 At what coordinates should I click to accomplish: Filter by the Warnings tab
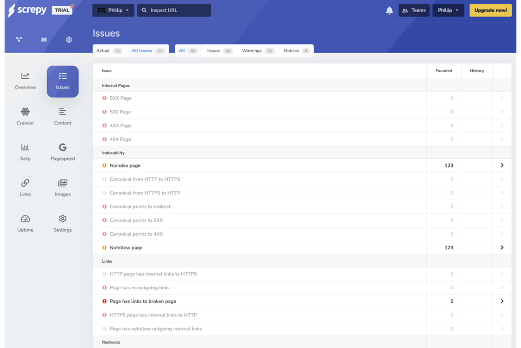pyautogui.click(x=258, y=51)
